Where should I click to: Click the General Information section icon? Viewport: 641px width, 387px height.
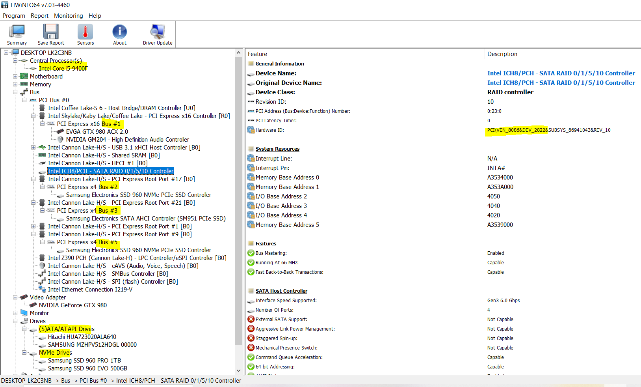(251, 64)
